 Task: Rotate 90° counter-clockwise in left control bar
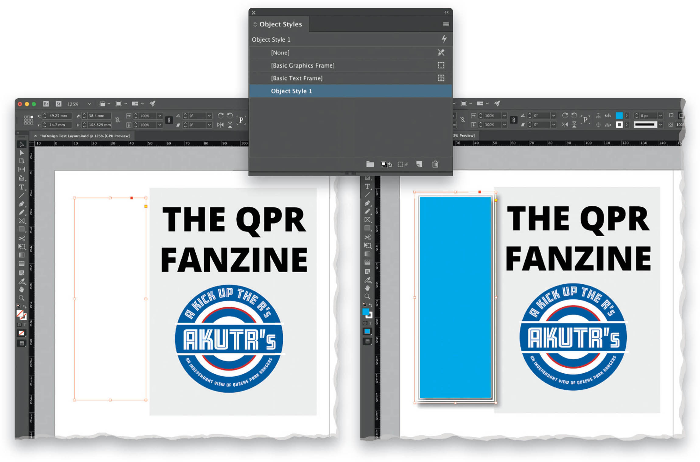(230, 116)
